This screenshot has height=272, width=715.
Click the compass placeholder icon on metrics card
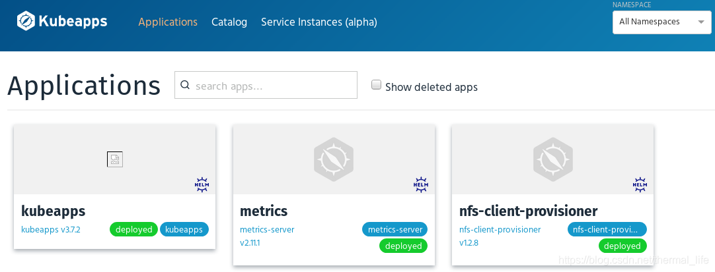[334, 159]
